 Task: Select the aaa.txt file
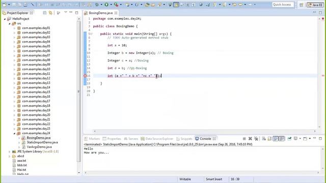click(21, 161)
